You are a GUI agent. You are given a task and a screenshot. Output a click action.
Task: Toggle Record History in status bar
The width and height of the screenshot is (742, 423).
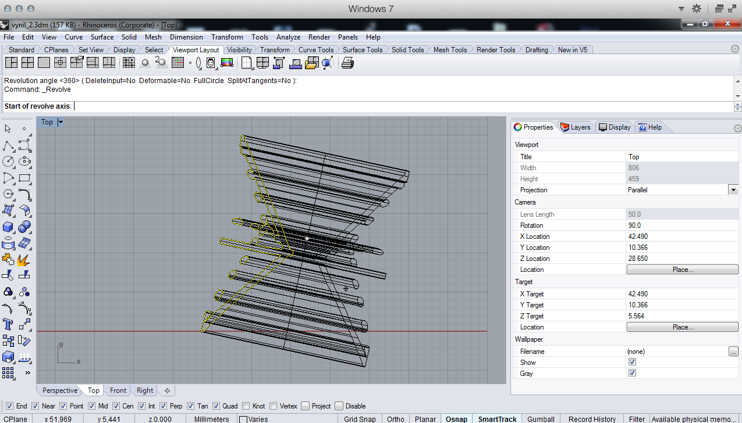[x=592, y=419]
